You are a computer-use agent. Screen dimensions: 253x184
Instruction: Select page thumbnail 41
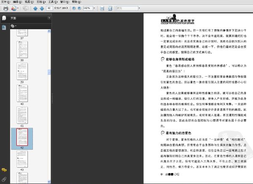[22, 115]
